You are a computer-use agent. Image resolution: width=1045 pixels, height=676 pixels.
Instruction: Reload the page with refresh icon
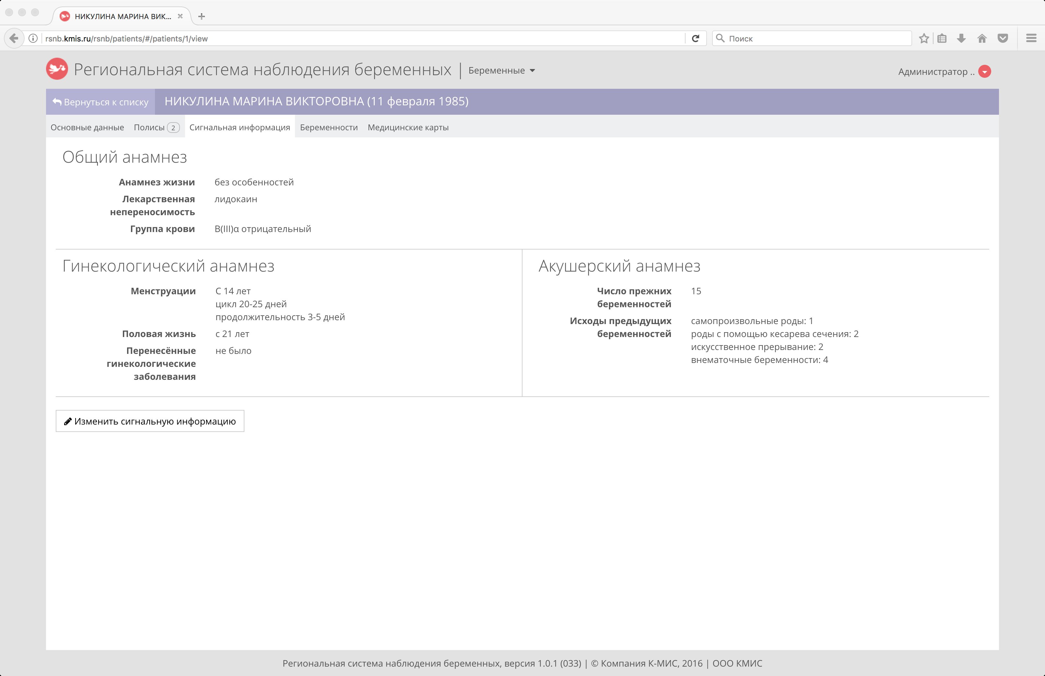tap(696, 39)
